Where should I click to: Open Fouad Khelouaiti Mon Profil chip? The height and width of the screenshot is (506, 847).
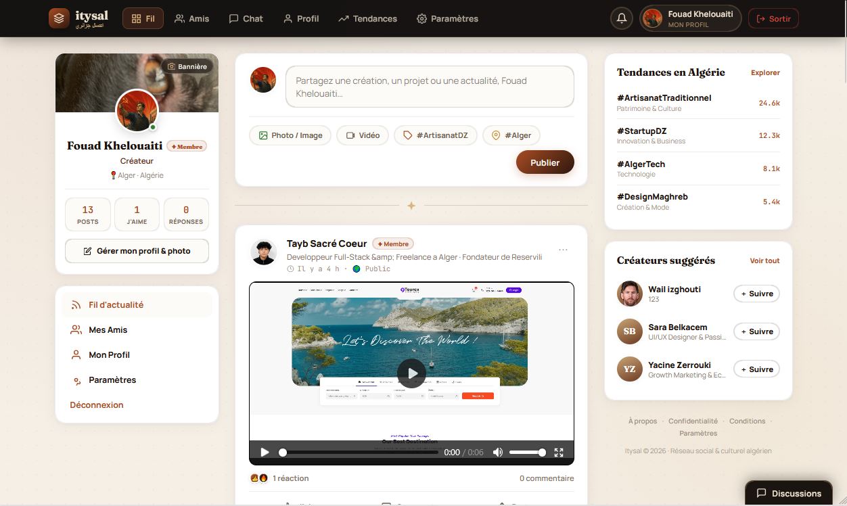tap(690, 18)
